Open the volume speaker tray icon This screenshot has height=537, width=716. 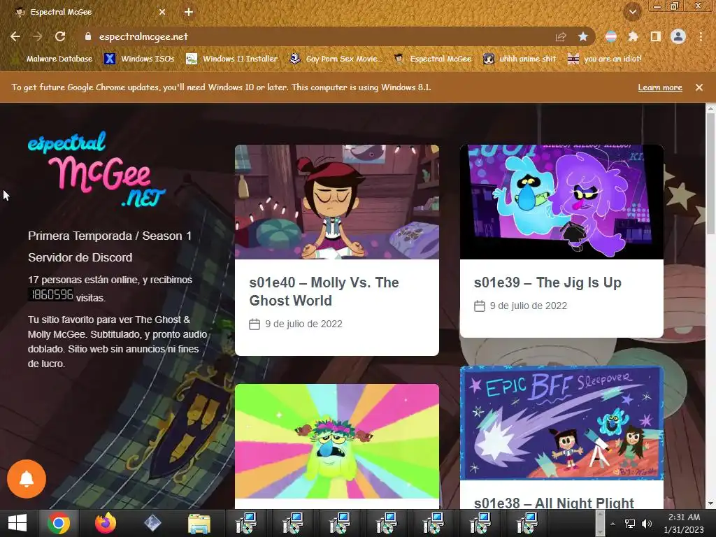[647, 524]
